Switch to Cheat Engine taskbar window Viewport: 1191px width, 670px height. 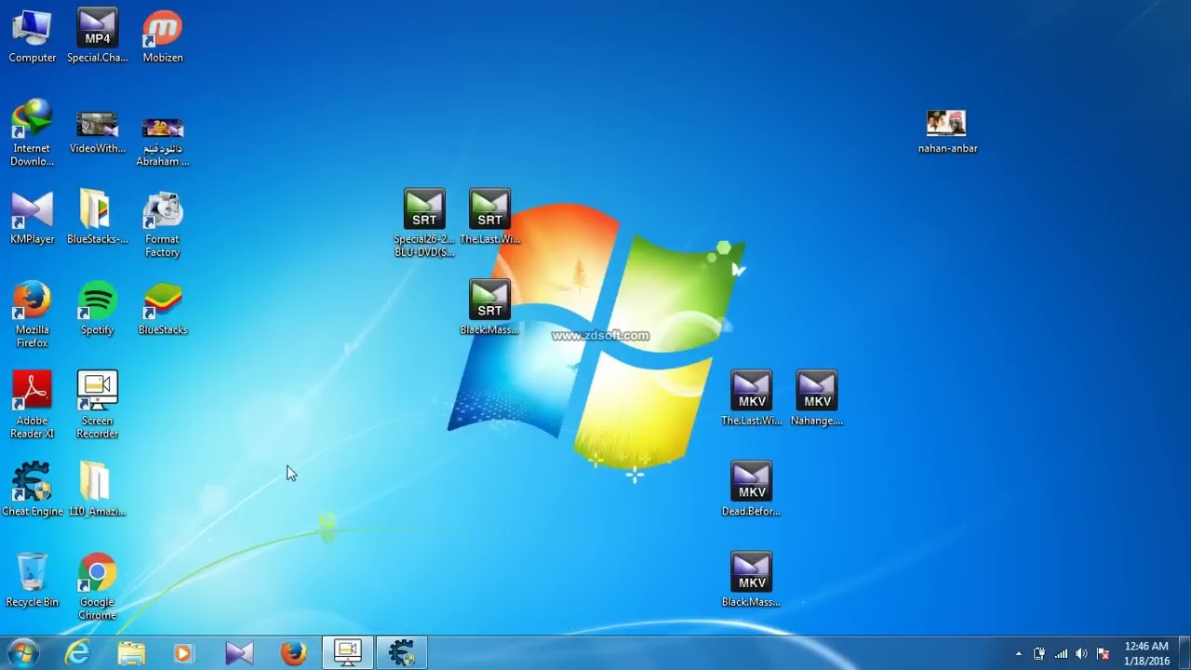pos(402,653)
